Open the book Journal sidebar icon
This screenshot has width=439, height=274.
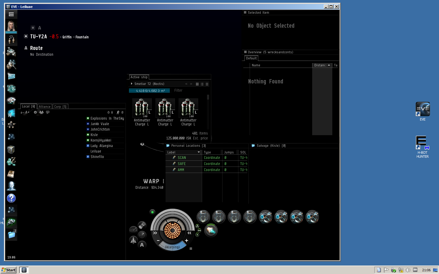tap(11, 174)
